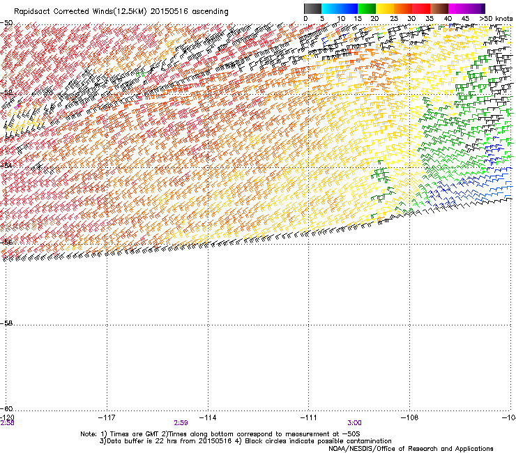Click the legend number 40
Screen dimensions: 516x453
point(448,19)
